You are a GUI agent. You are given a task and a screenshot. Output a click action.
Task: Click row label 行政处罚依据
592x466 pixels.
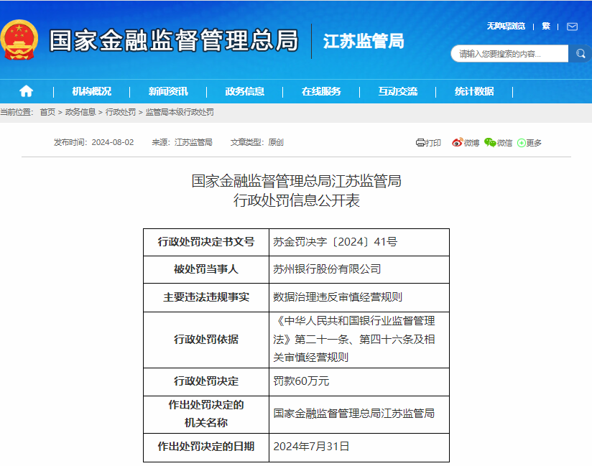pos(206,340)
